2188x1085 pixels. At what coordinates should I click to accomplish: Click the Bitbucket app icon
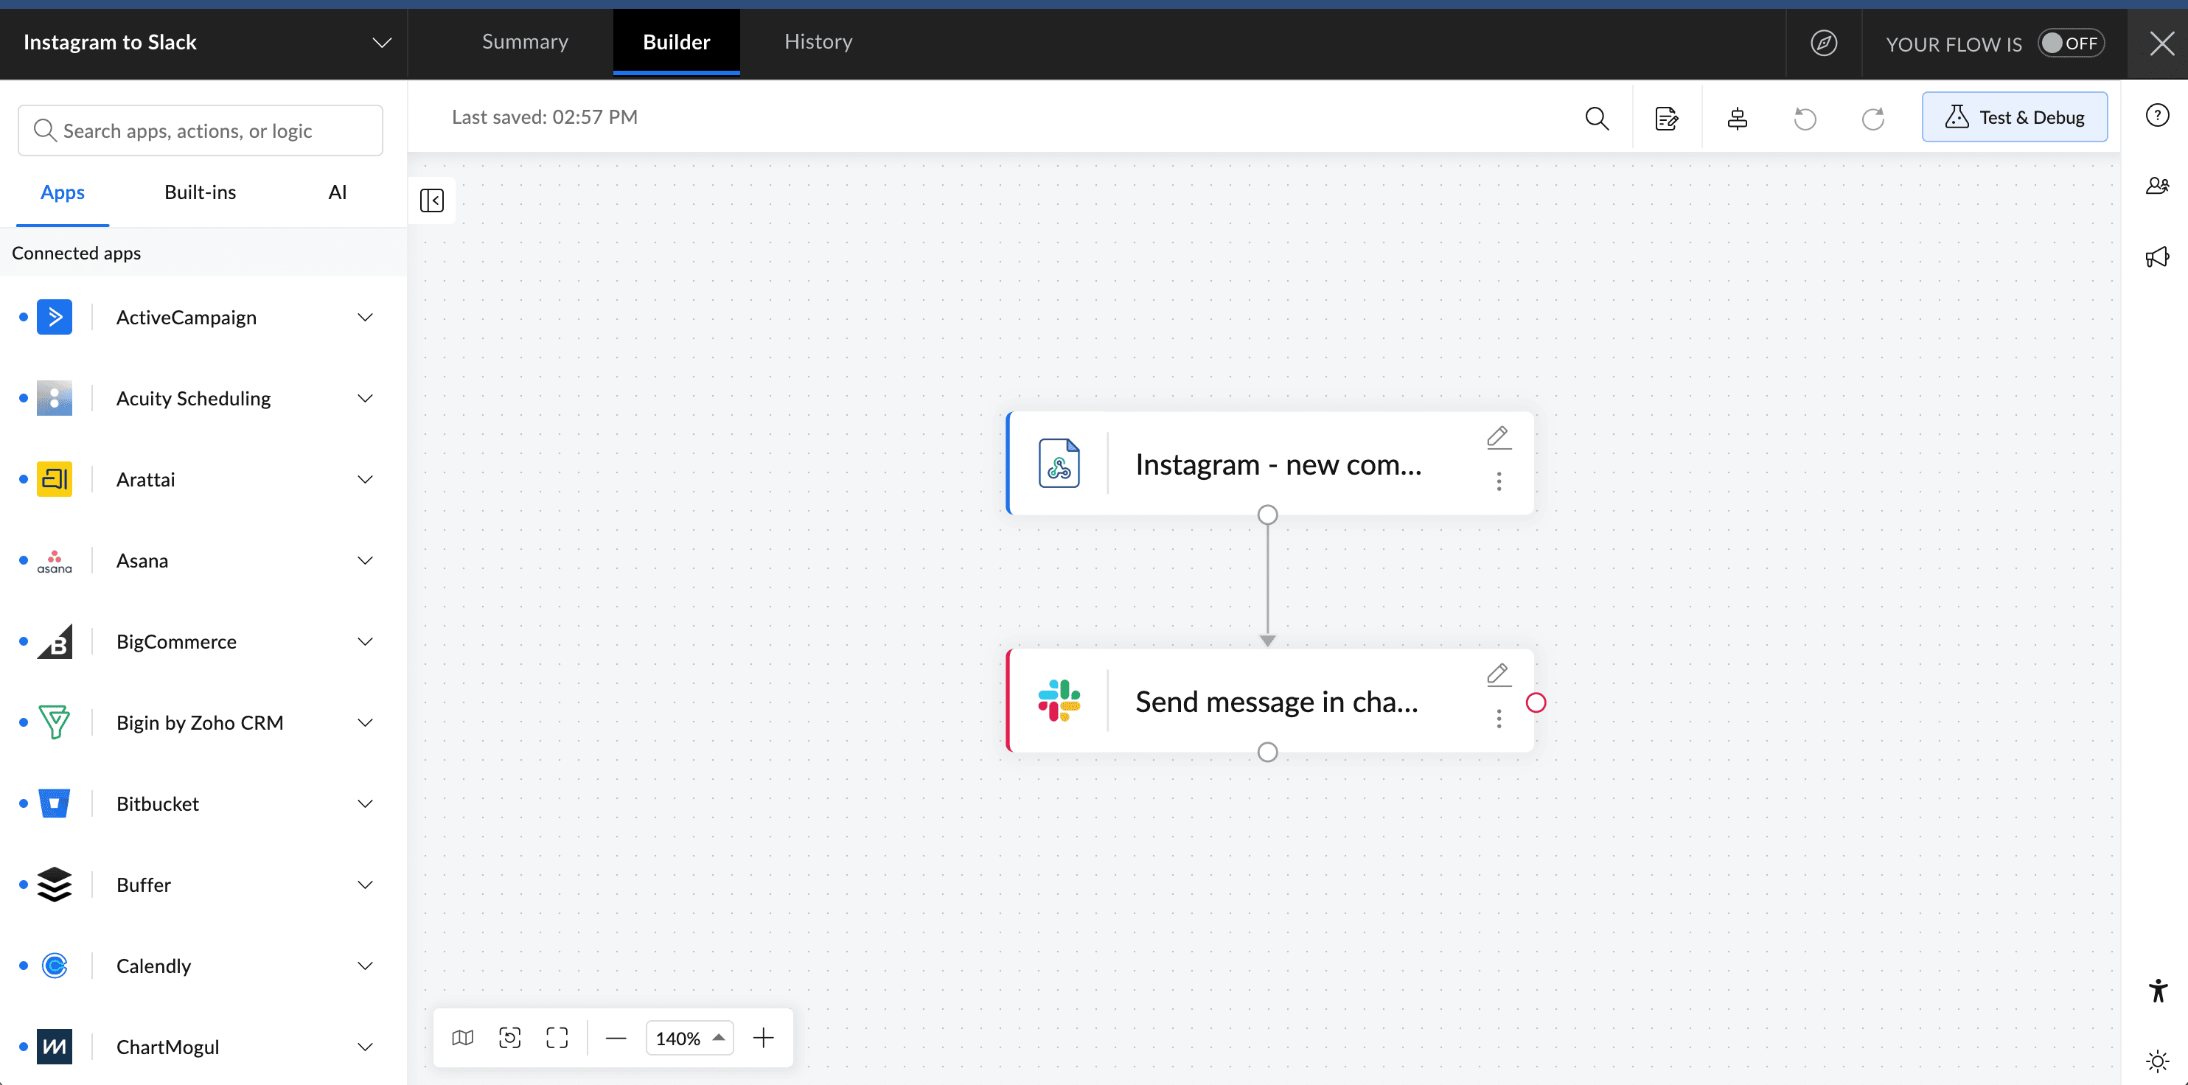coord(55,803)
